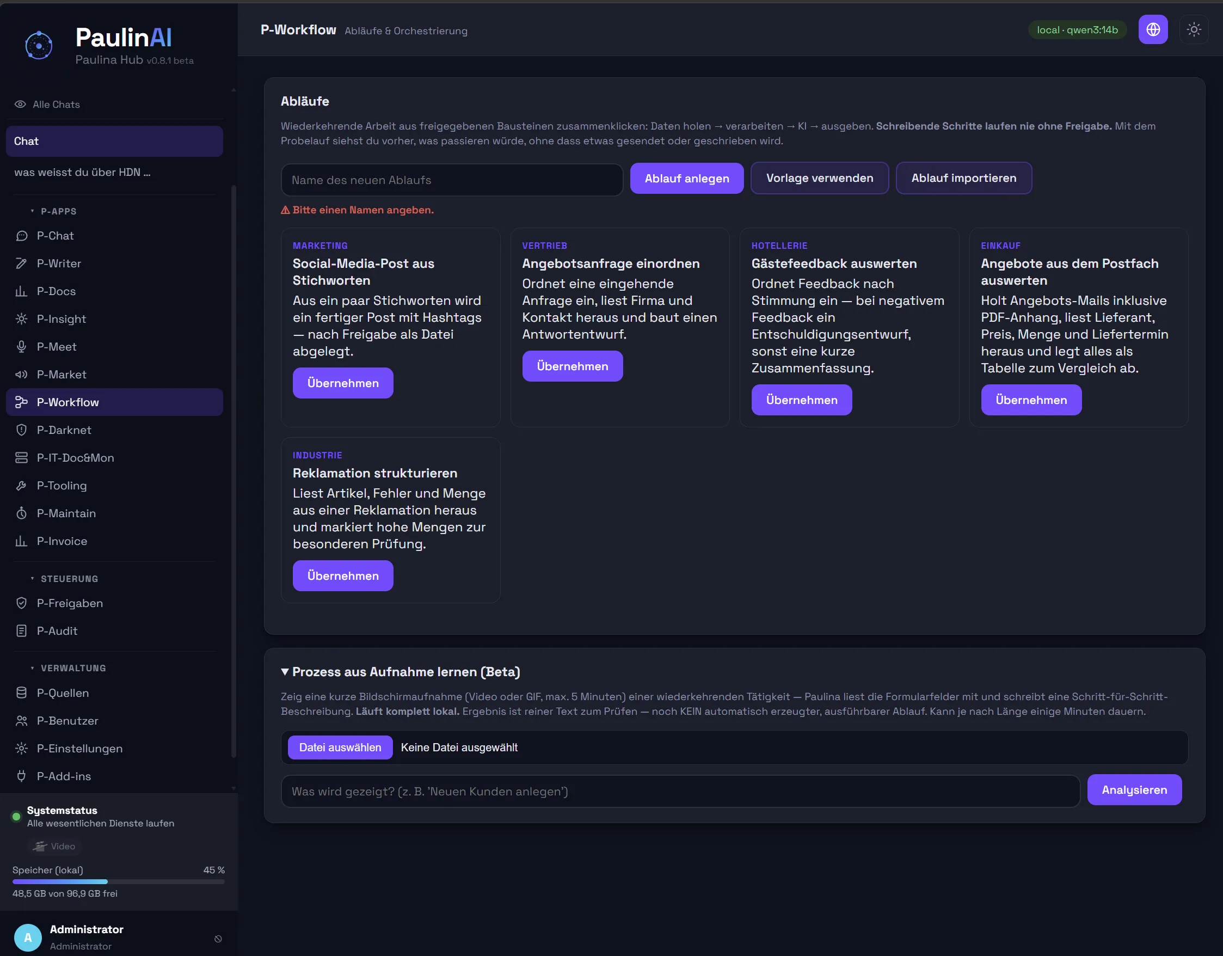Übernehmen the Gästefeedback auswerten template
The image size is (1223, 956).
(801, 400)
